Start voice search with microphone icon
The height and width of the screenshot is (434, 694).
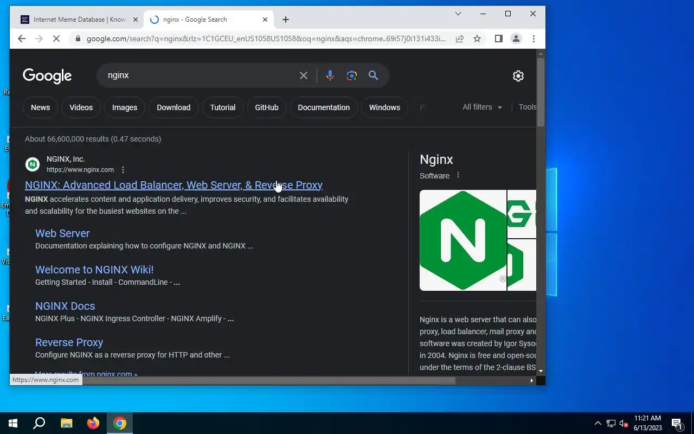pyautogui.click(x=330, y=75)
